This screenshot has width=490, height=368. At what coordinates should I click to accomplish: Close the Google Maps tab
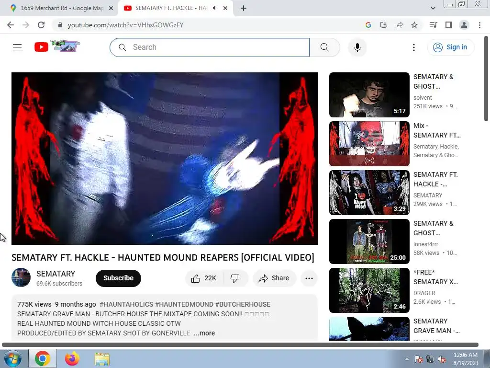pyautogui.click(x=111, y=9)
